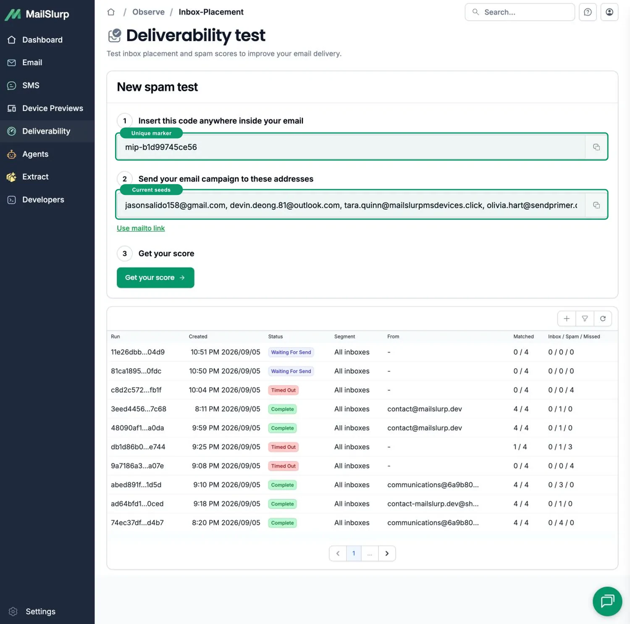Click the Dashboard house icon
Screen dimensions: 630x624
pyautogui.click(x=12, y=40)
